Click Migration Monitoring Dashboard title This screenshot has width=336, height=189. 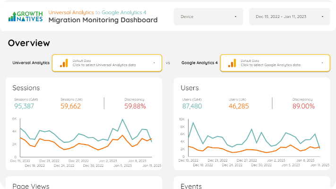point(103,20)
